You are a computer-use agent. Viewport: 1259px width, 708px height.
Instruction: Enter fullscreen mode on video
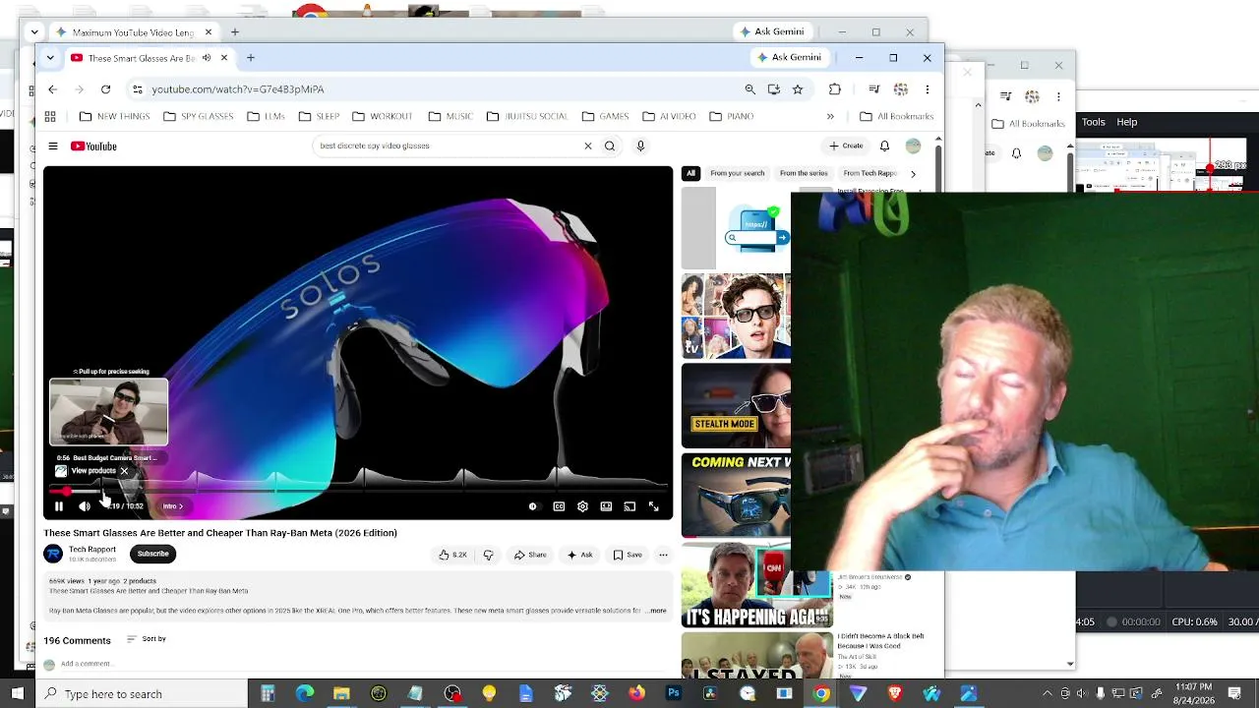(653, 506)
